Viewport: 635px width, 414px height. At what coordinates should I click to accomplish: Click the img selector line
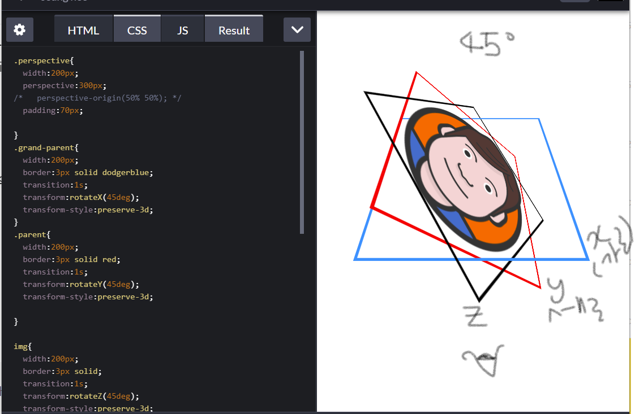pos(23,346)
